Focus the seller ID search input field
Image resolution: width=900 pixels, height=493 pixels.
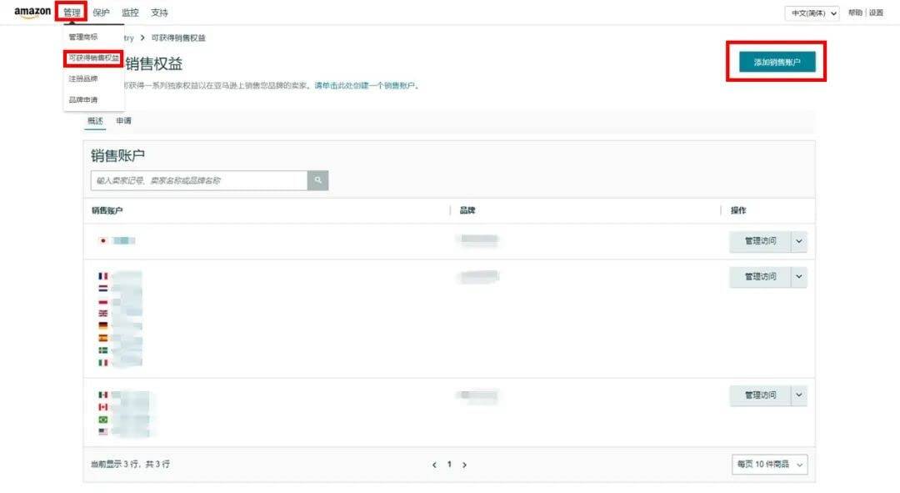pyautogui.click(x=199, y=180)
